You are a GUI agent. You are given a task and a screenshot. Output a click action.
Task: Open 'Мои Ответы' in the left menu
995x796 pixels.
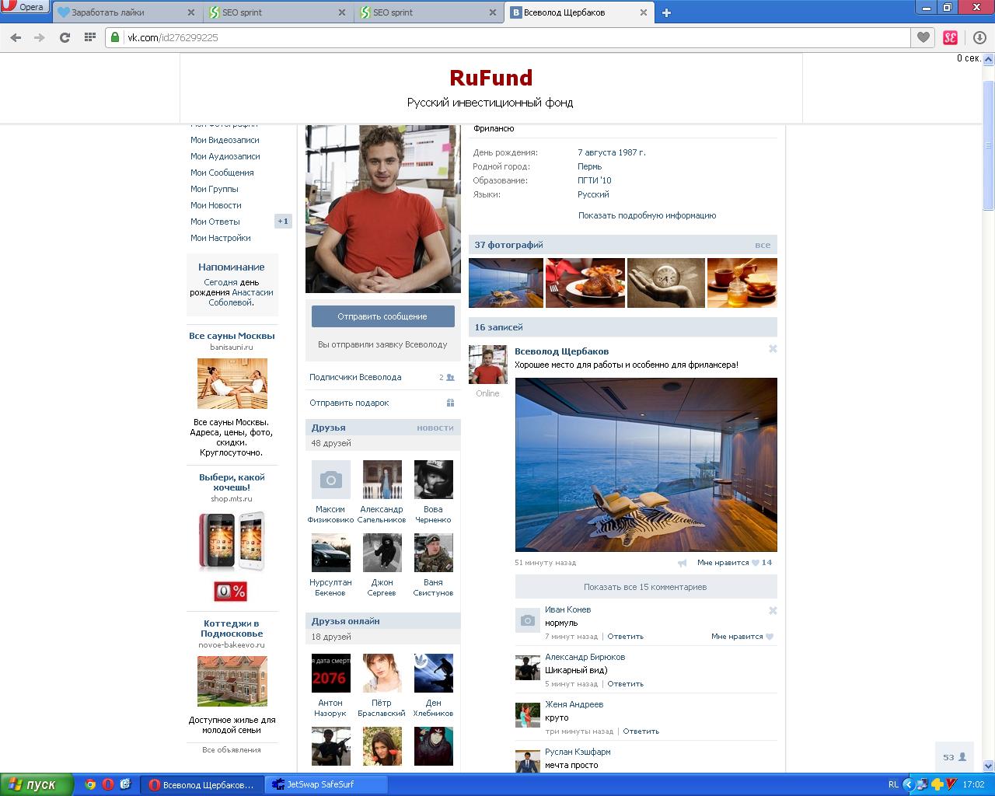215,222
